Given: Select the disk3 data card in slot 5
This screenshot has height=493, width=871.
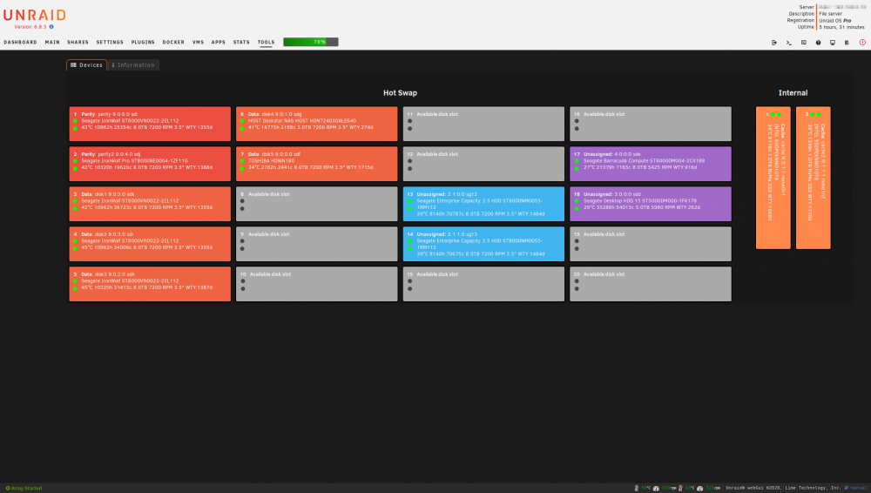Looking at the screenshot, I should point(150,284).
